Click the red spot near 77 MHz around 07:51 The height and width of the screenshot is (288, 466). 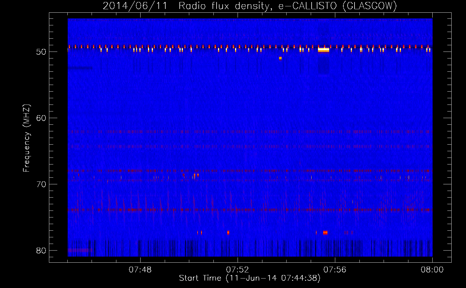228,232
